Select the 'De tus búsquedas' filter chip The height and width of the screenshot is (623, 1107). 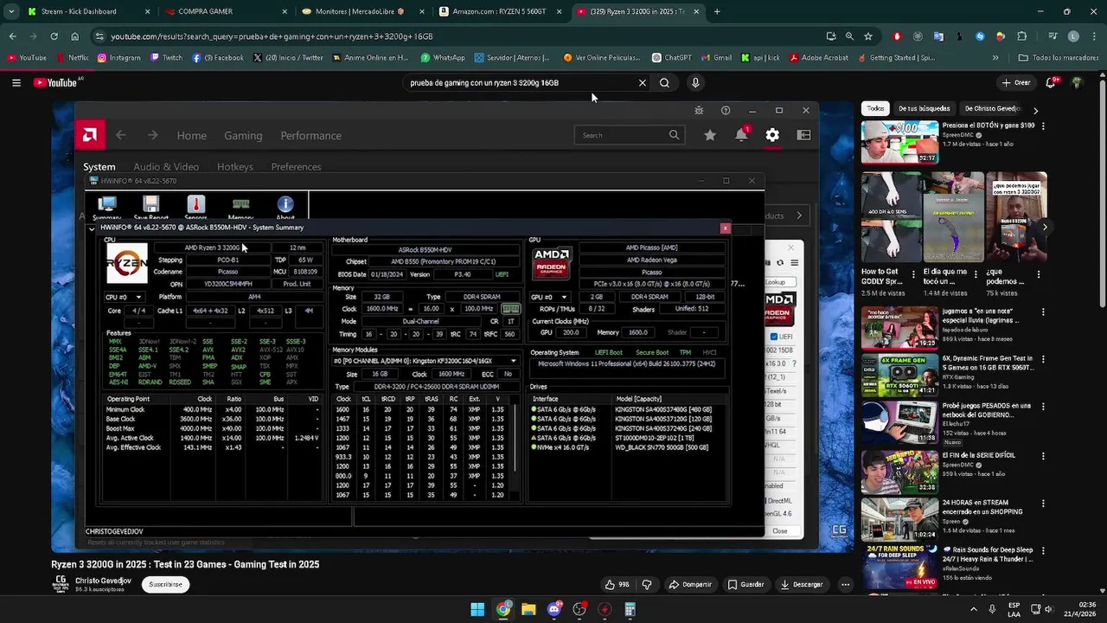click(x=924, y=109)
